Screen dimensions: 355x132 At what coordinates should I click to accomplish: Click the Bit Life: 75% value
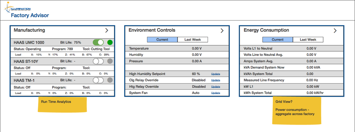pyautogui.click(x=70, y=42)
